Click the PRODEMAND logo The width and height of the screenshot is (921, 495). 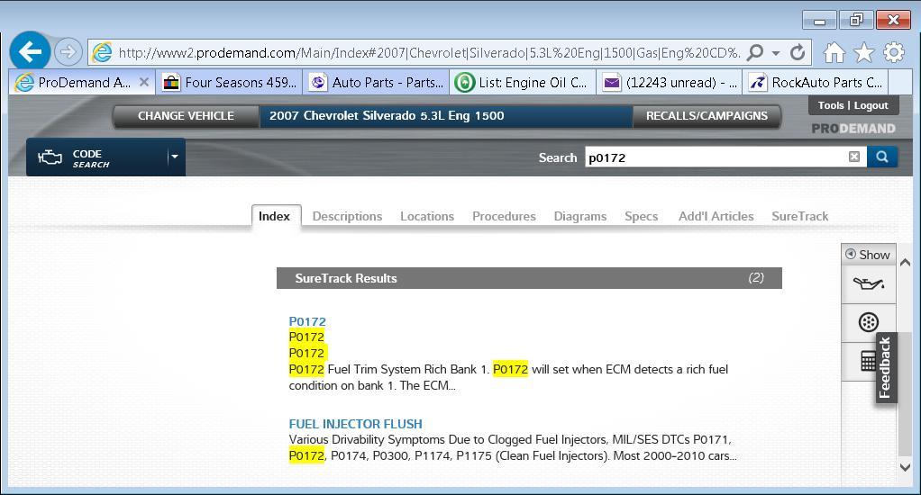click(853, 129)
